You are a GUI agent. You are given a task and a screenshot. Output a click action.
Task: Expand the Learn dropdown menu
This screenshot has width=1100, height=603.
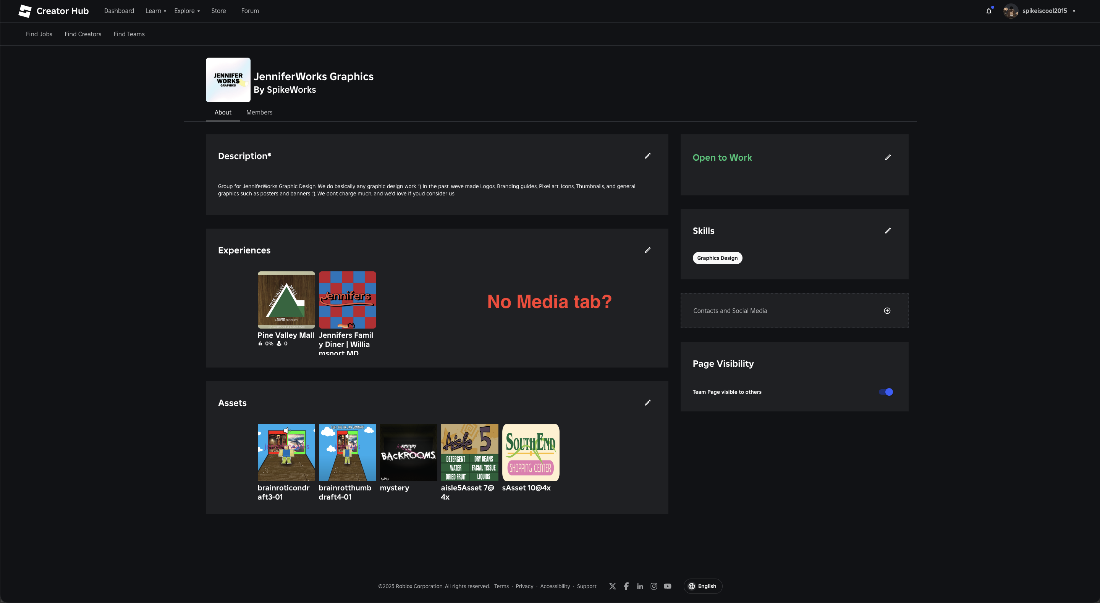(x=156, y=11)
